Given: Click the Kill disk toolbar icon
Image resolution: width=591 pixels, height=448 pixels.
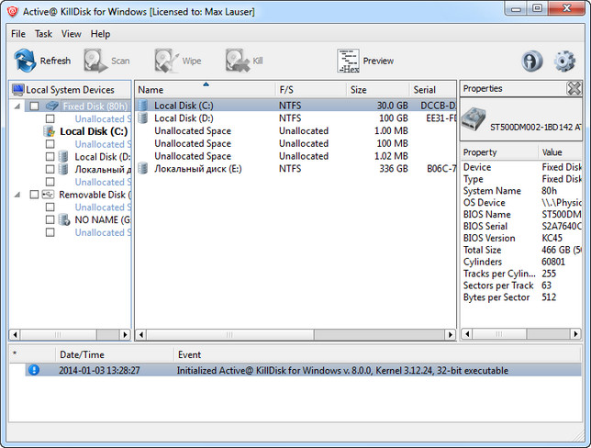Looking at the screenshot, I should click(238, 61).
